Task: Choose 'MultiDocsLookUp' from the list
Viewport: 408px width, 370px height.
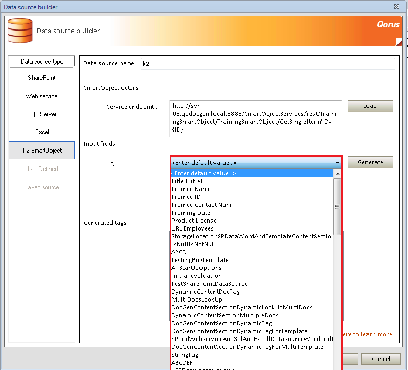Action: pos(252,299)
